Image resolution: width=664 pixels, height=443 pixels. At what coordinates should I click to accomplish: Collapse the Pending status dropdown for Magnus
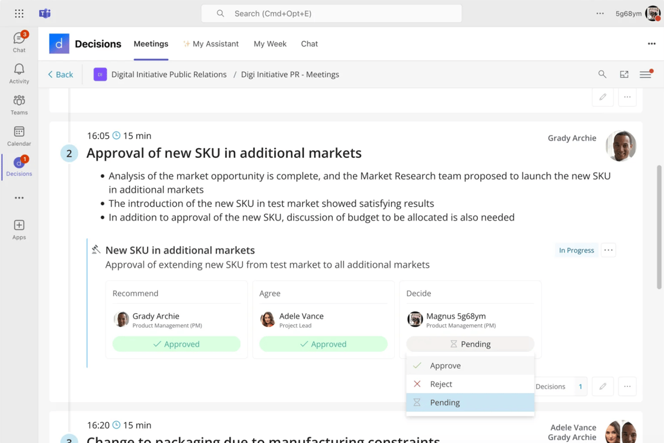pyautogui.click(x=470, y=344)
